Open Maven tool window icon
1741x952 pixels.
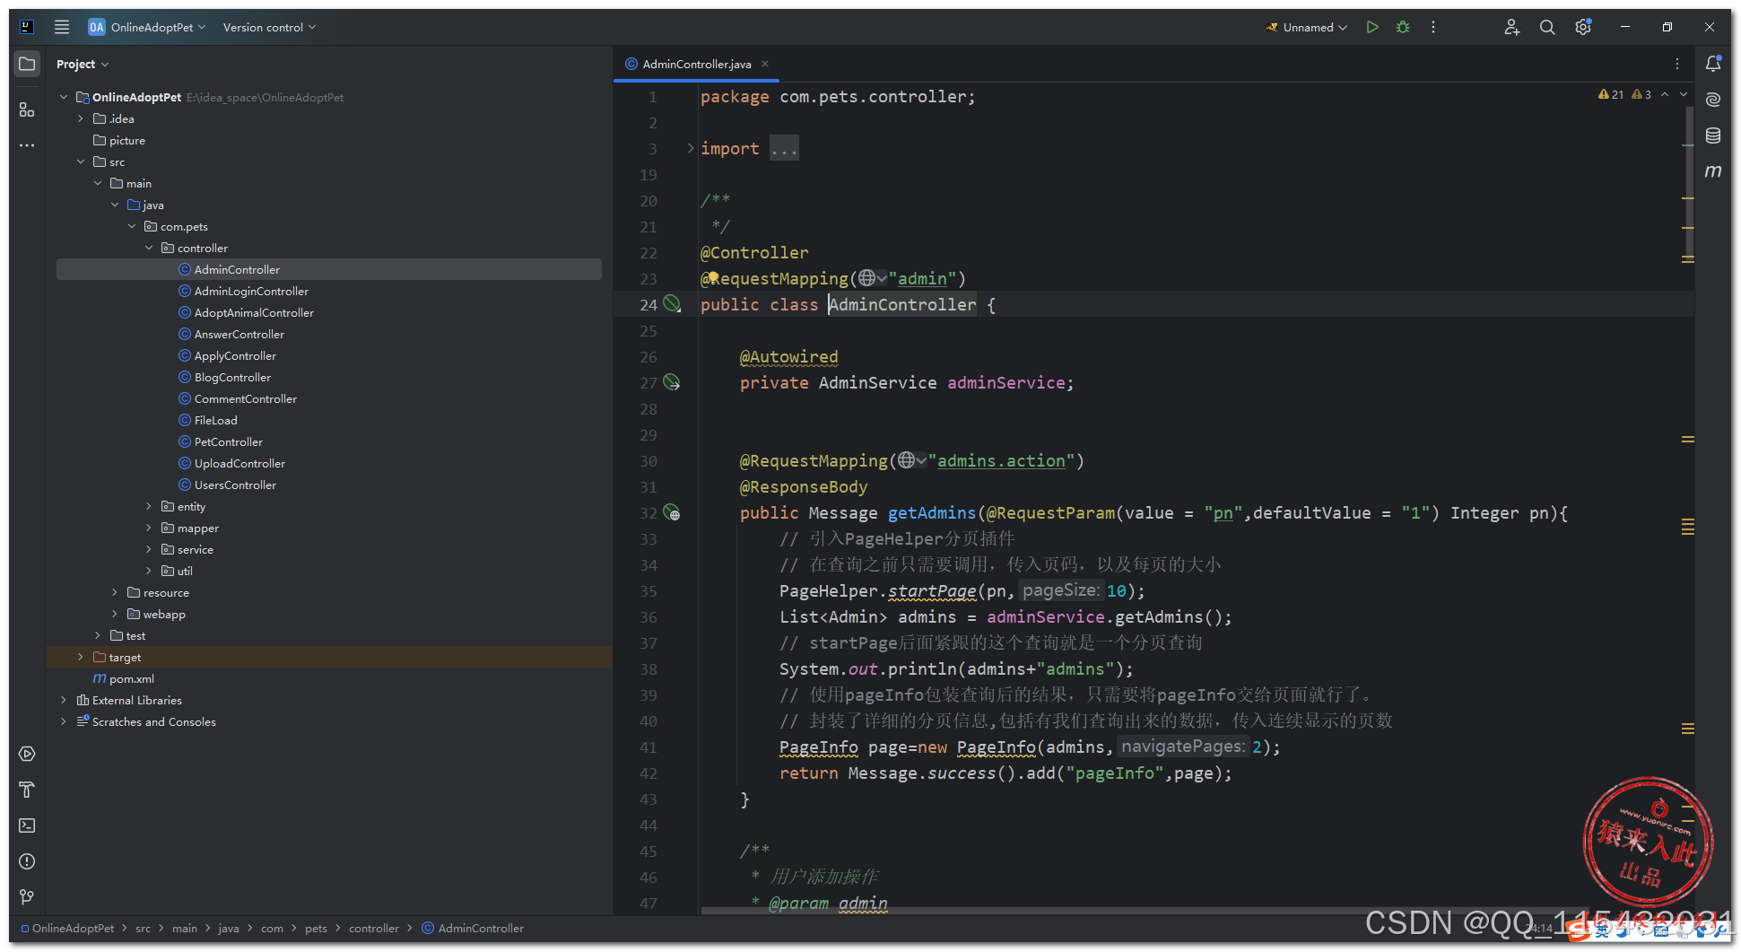[1713, 171]
